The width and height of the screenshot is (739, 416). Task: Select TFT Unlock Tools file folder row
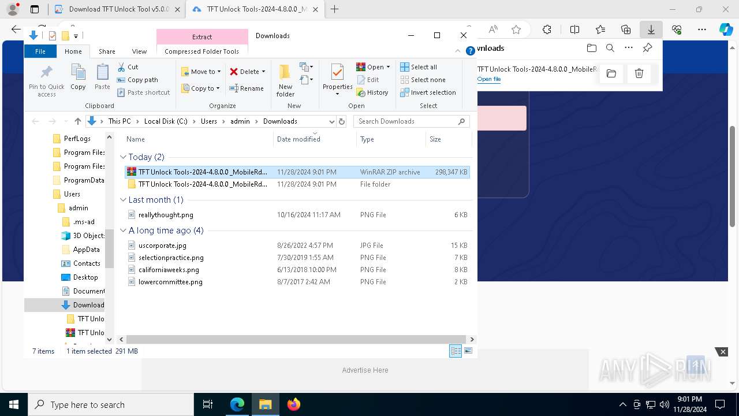[x=297, y=184]
